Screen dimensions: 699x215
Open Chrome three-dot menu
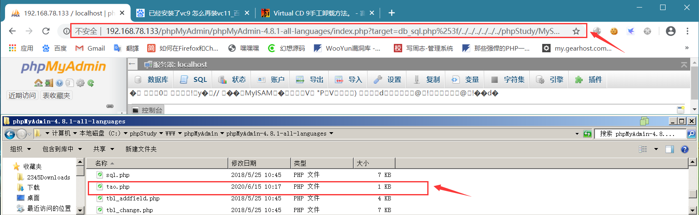[687, 31]
